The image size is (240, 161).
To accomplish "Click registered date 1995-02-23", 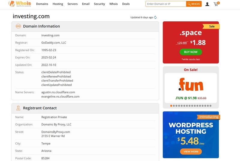I will (x=49, y=50).
